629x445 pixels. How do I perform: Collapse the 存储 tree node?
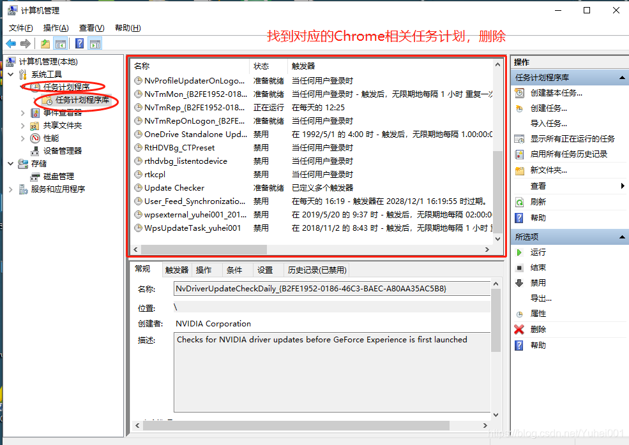click(x=10, y=162)
